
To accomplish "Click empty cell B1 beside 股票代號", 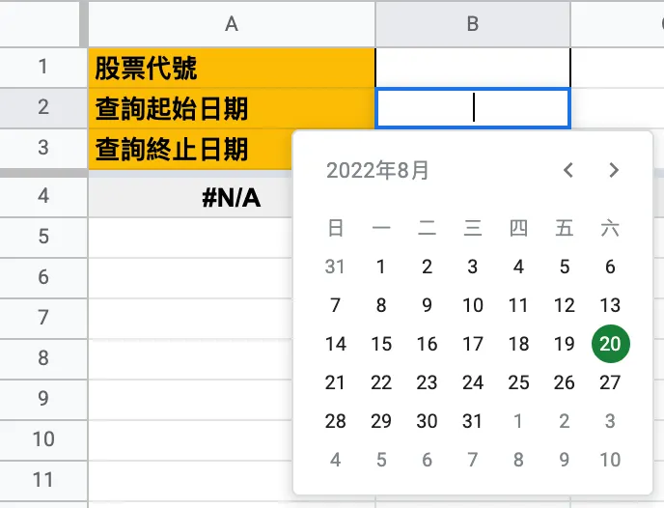I will [x=473, y=68].
